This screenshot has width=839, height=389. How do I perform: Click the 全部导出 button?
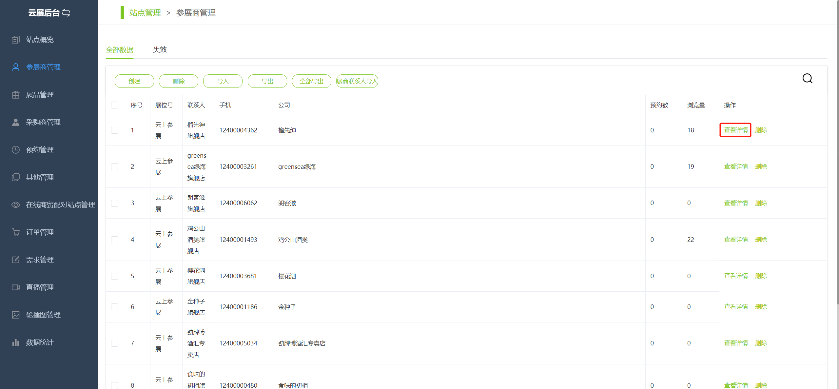[311, 81]
